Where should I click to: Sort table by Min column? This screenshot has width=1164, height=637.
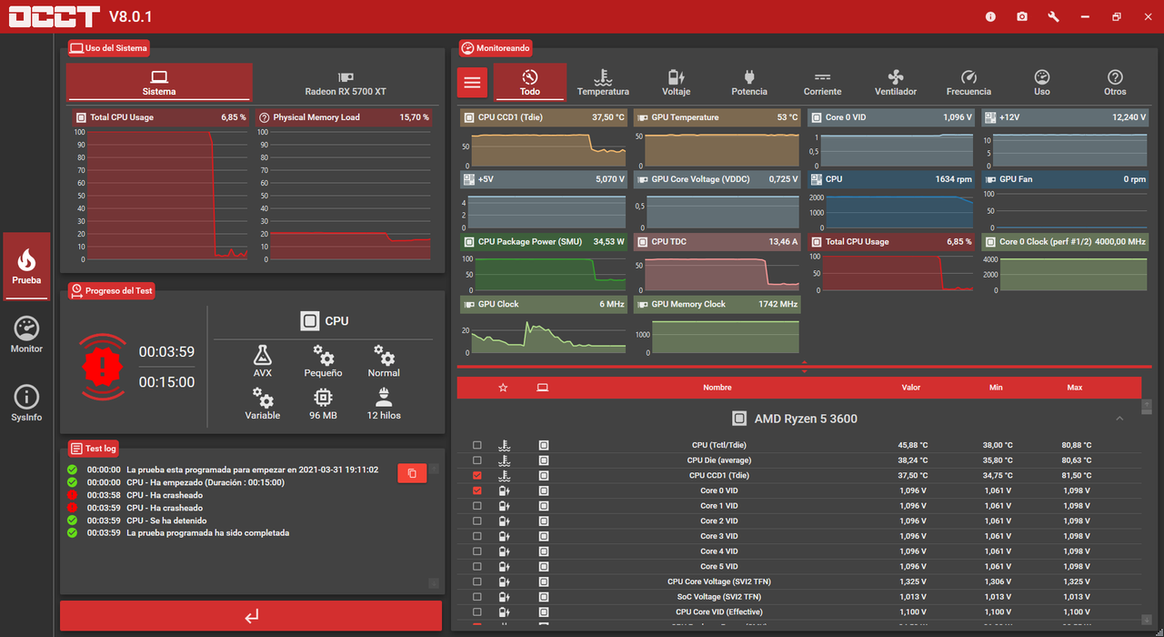click(996, 388)
